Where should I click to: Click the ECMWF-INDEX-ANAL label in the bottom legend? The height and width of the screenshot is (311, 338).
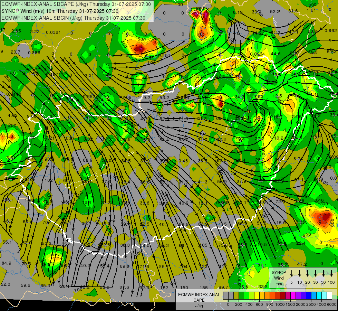point(199,295)
